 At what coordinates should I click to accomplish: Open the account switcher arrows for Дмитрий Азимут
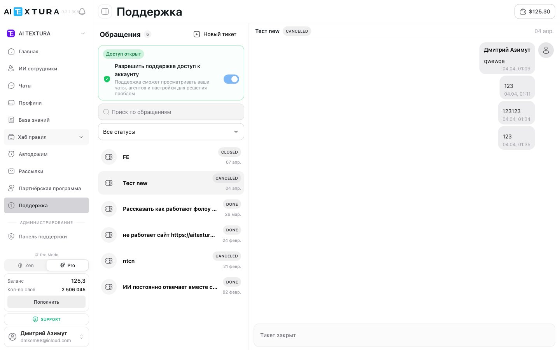(x=81, y=337)
